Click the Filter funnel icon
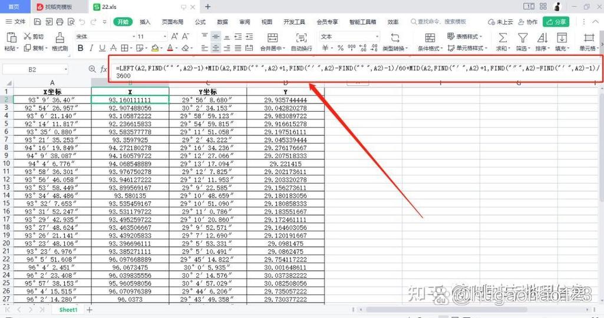 click(523, 38)
